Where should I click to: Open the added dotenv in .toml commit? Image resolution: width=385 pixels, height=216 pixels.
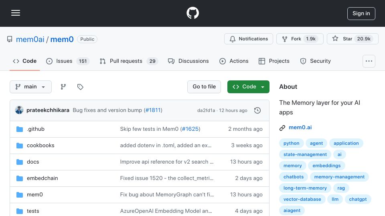(166, 146)
